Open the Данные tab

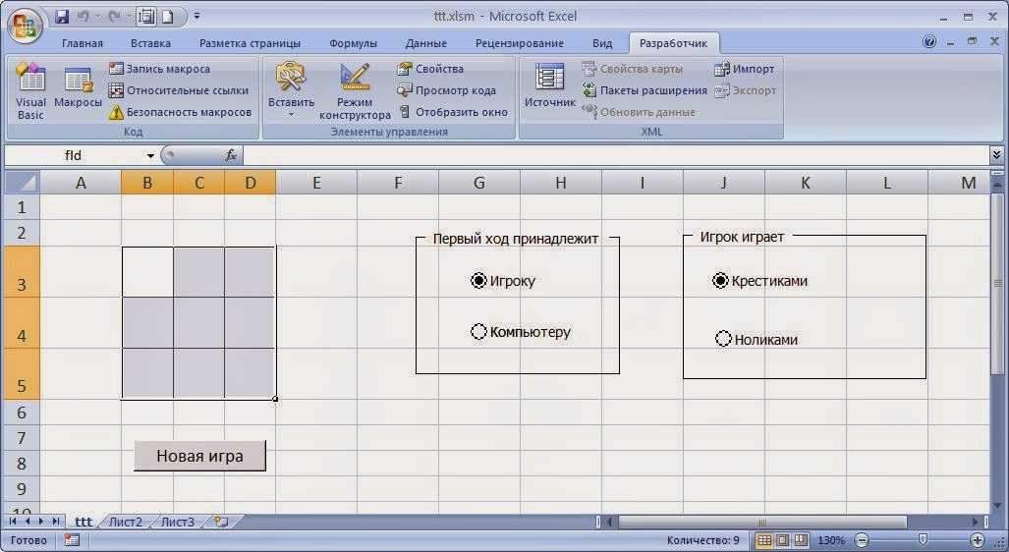pos(426,43)
